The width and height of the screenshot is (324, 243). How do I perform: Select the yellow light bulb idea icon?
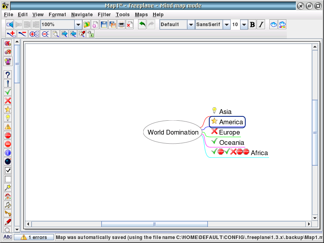8,118
